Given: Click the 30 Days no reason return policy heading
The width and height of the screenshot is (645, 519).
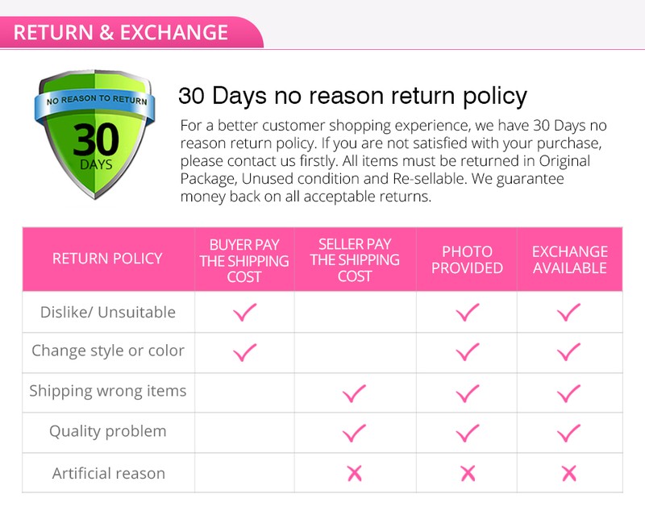Looking at the screenshot, I should pos(352,97).
